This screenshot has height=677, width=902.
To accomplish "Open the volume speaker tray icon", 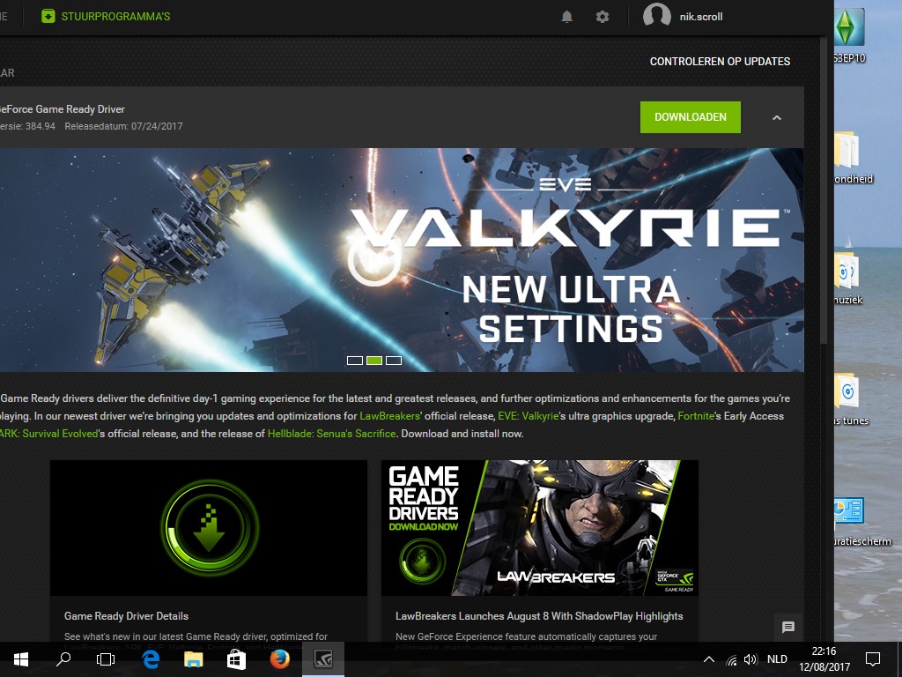I will (750, 659).
